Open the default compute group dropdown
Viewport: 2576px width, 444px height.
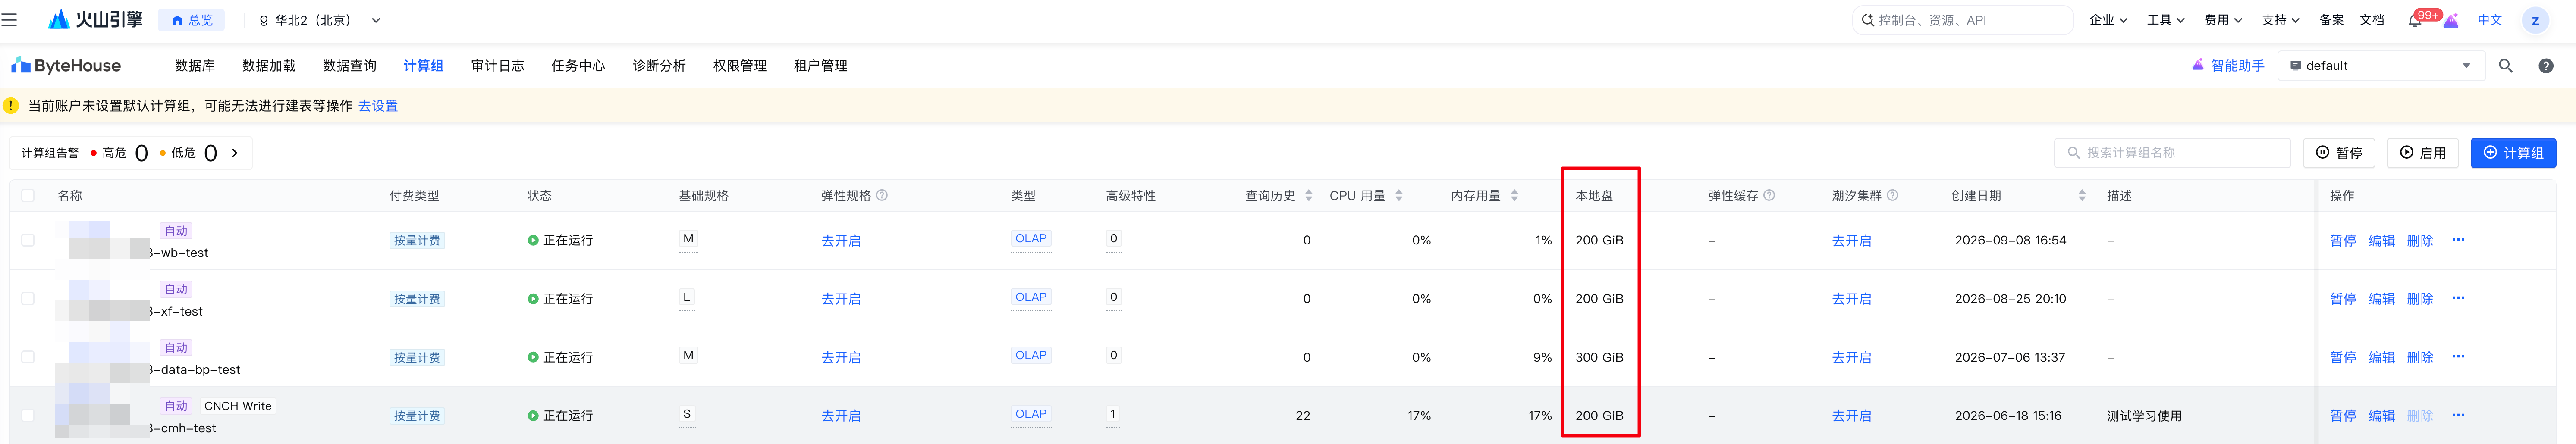tap(2381, 66)
